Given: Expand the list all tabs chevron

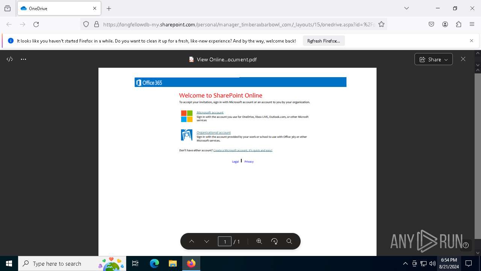Looking at the screenshot, I should coord(407,8).
